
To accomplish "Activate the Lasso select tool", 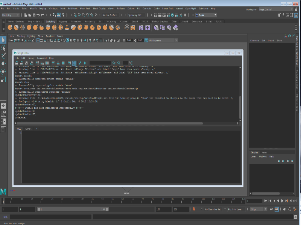I will click(x=3, y=48).
